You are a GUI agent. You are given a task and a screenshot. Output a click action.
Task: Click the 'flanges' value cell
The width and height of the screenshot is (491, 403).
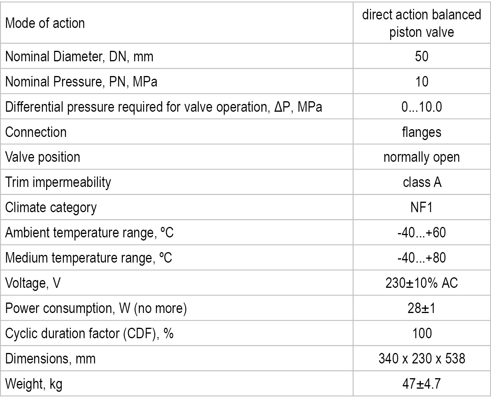click(422, 132)
